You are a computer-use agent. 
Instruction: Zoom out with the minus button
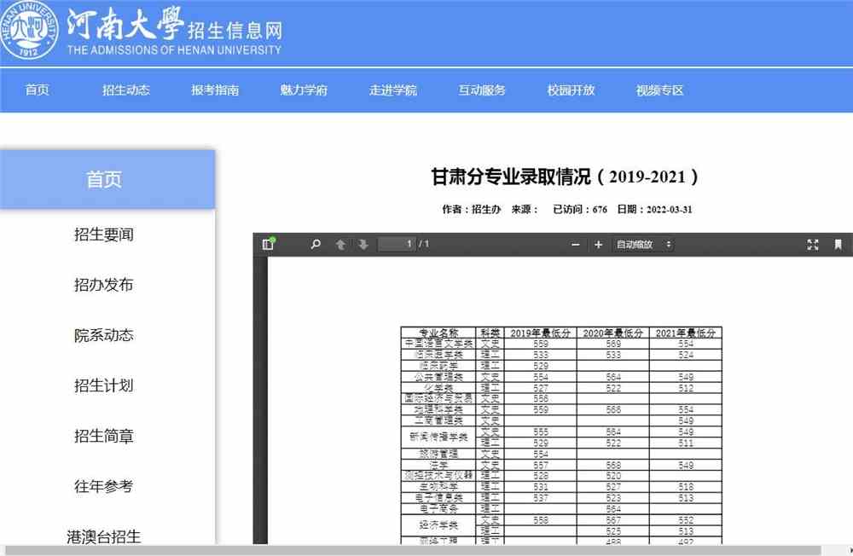[576, 245]
